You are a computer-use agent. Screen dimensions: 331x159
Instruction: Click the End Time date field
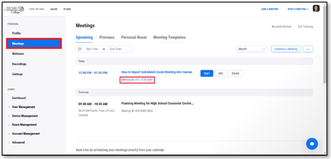[115, 49]
